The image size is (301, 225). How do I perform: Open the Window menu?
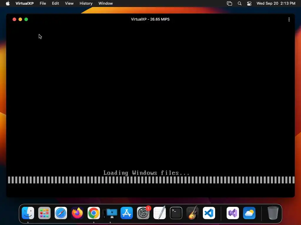[x=106, y=4]
